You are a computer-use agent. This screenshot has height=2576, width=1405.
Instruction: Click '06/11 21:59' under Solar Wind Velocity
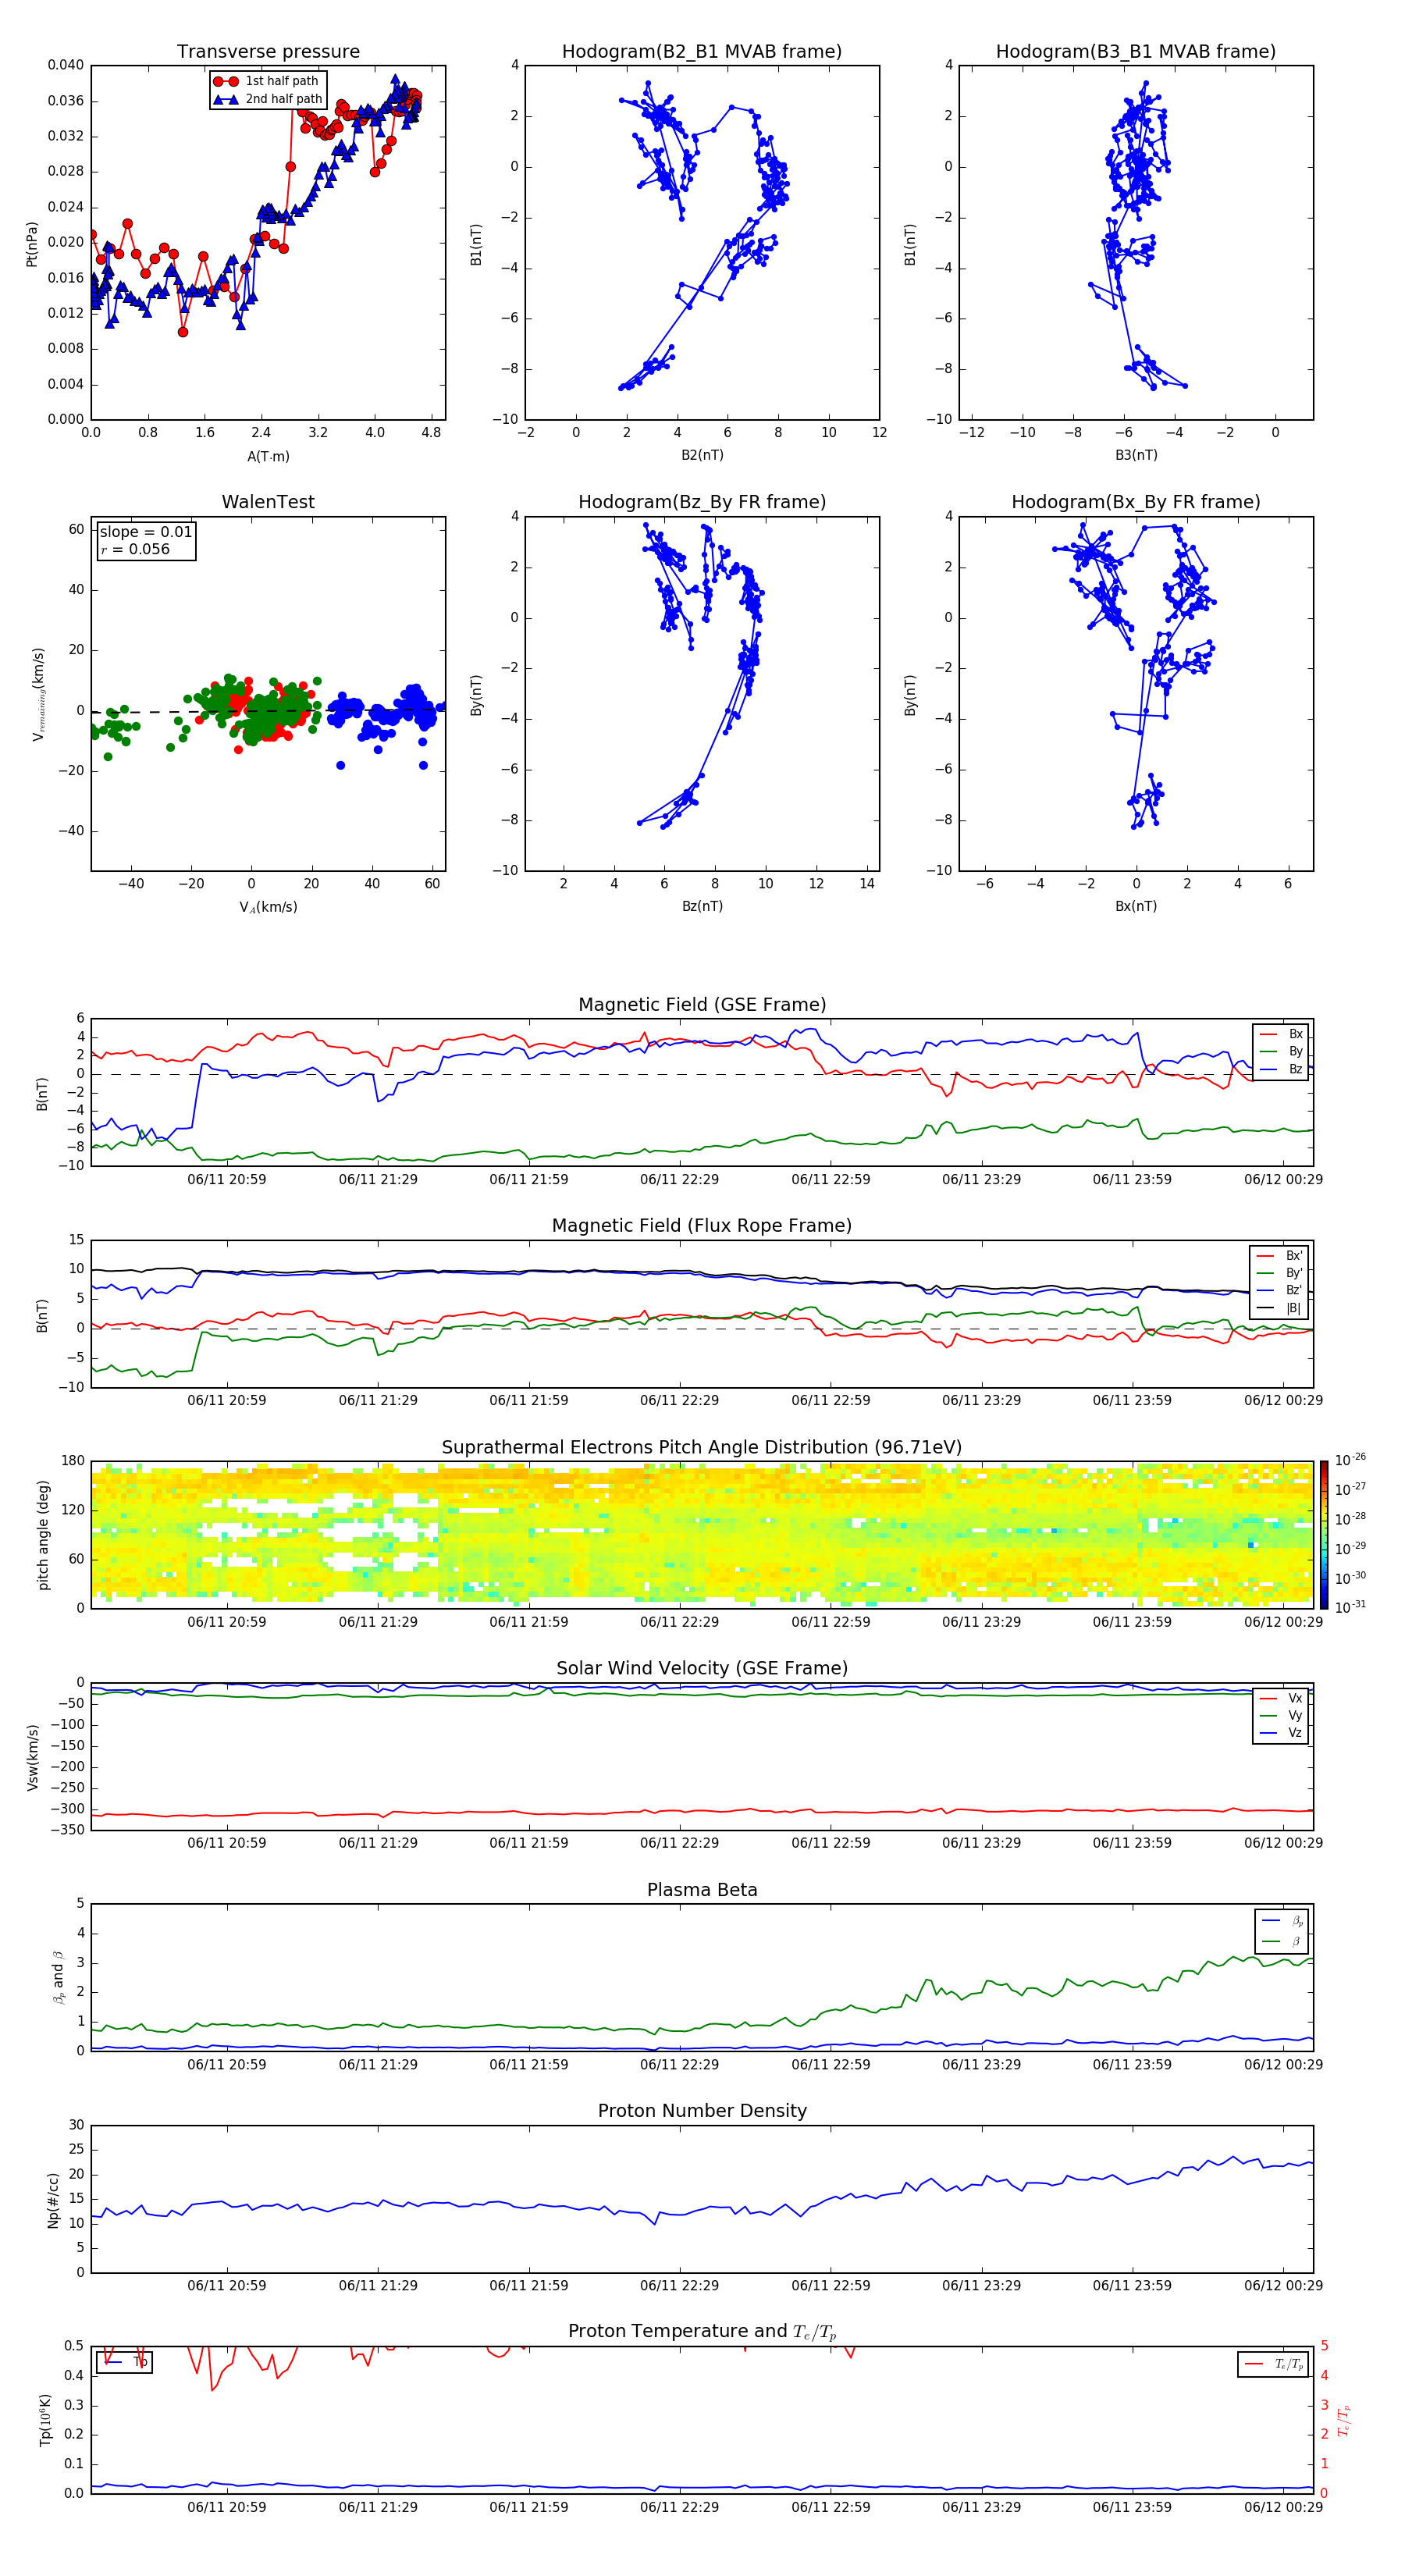point(529,1843)
